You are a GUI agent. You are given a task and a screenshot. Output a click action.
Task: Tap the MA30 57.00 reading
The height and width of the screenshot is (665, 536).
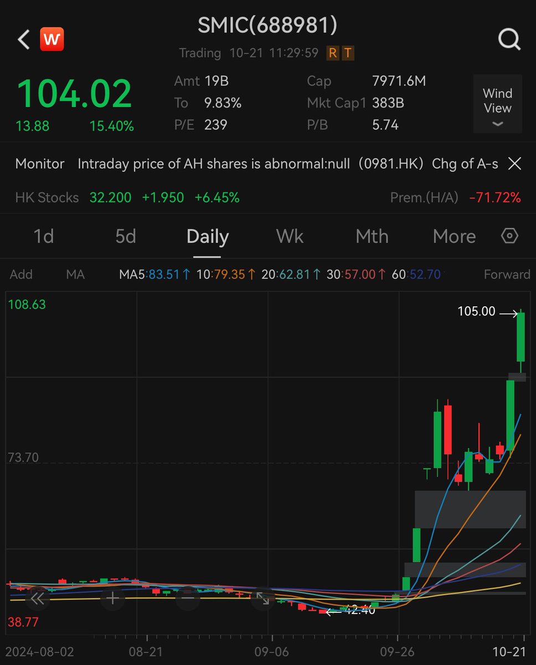(x=356, y=274)
